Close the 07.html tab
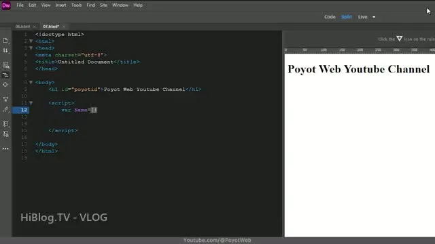This screenshot has width=435, height=244. tap(64, 26)
